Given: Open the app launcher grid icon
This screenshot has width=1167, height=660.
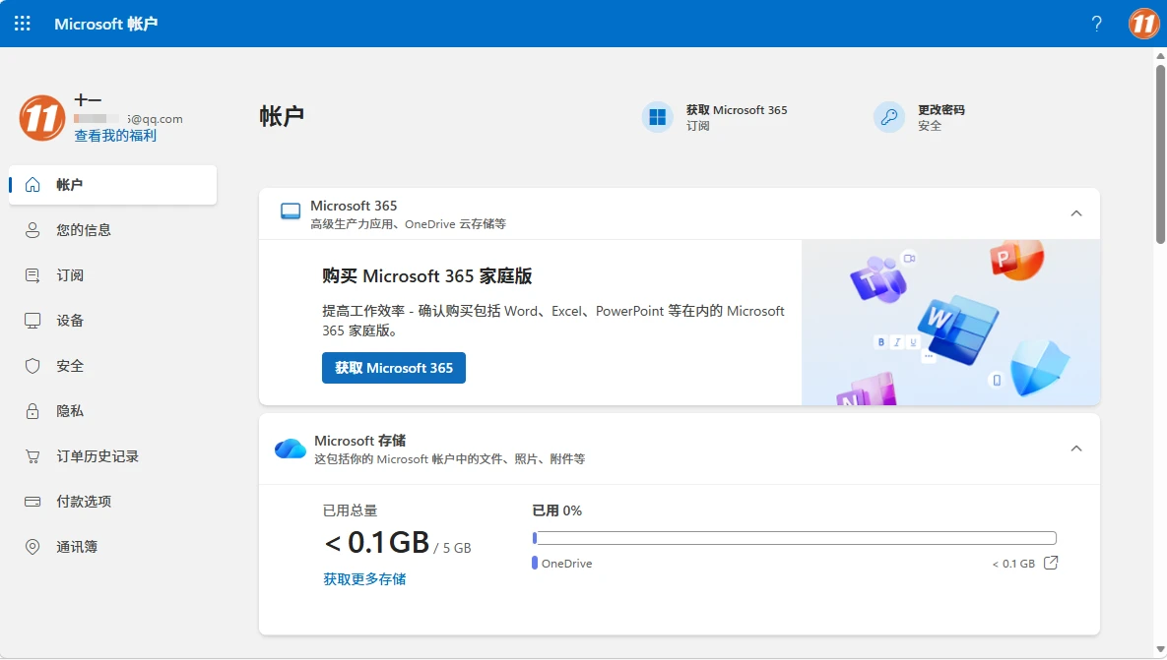Looking at the screenshot, I should coord(23,24).
